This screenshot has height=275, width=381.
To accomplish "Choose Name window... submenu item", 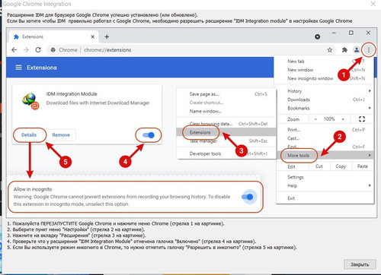I will 226,111.
